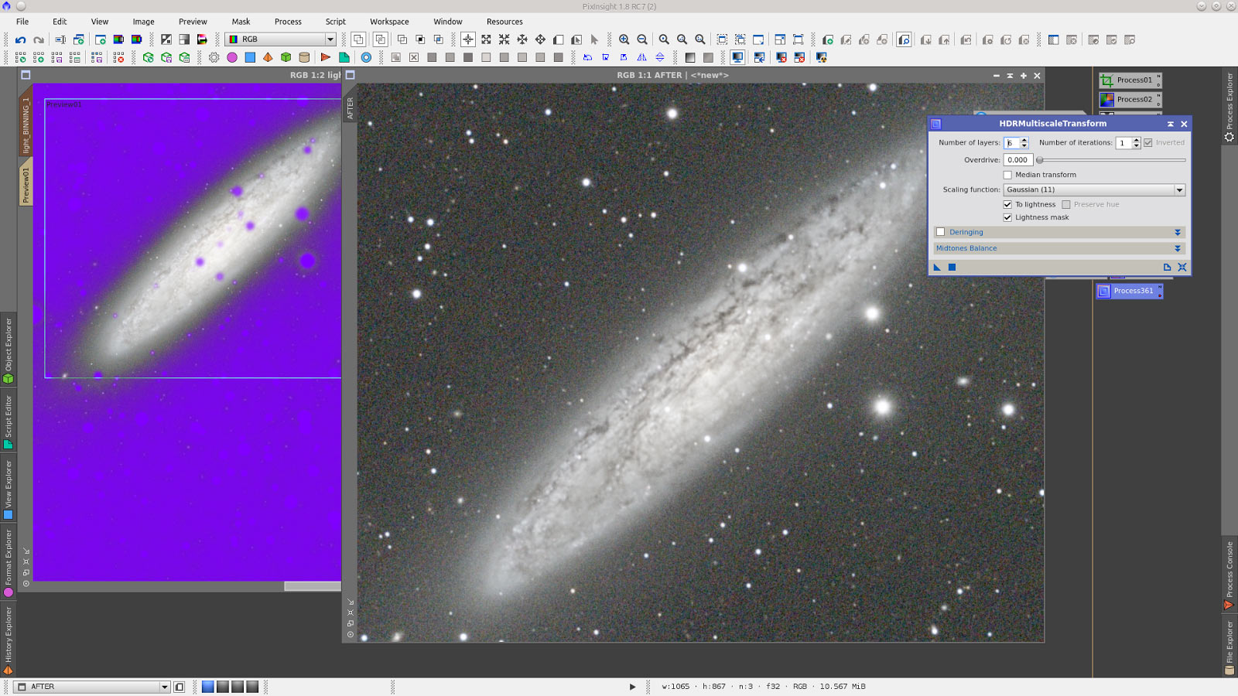
Task: Open the Process menu
Action: click(288, 21)
